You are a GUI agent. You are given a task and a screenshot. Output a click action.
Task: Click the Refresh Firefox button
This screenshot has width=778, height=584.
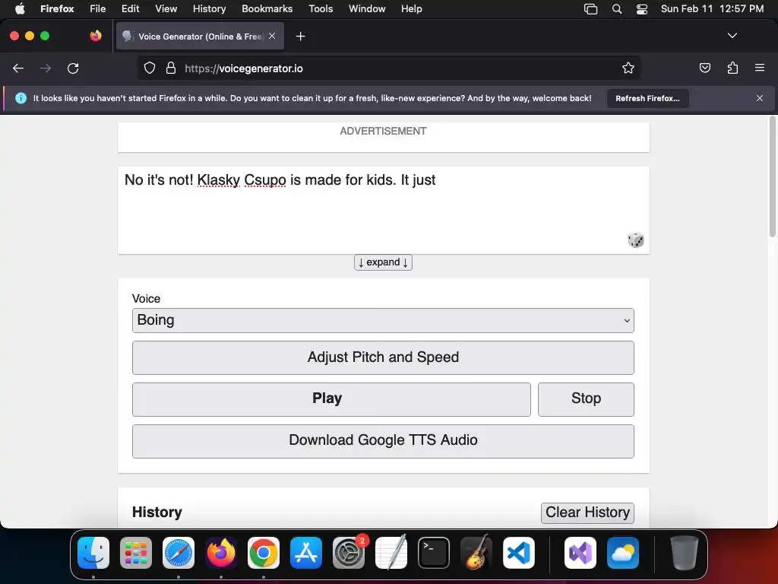[647, 98]
